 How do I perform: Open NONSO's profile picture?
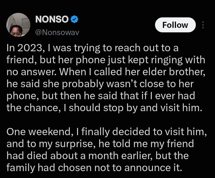tap(18, 25)
